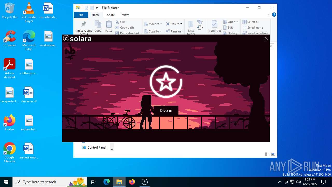Select VLC media player desktop icon
The image size is (332, 187).
(x=29, y=13)
